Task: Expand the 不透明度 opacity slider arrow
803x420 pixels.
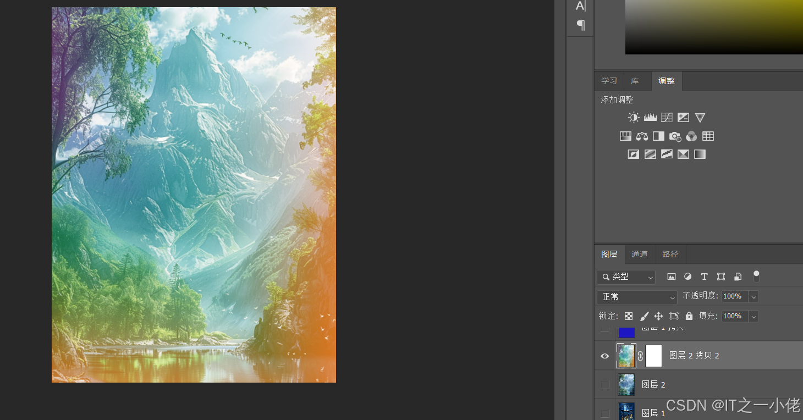Action: (x=754, y=296)
